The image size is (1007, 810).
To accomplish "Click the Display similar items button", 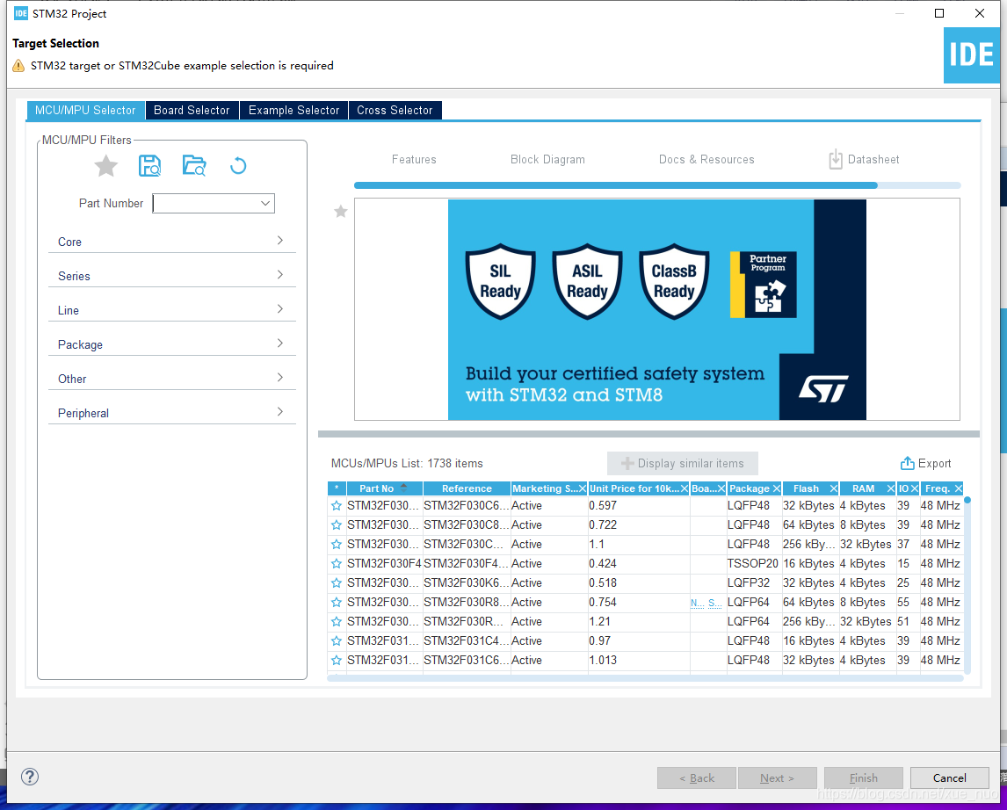I will [682, 463].
